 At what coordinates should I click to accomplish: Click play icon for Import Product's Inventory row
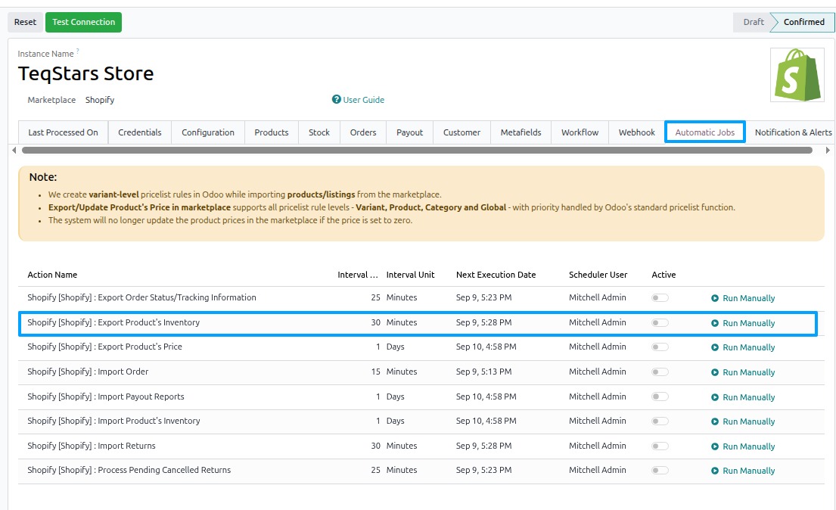(715, 421)
